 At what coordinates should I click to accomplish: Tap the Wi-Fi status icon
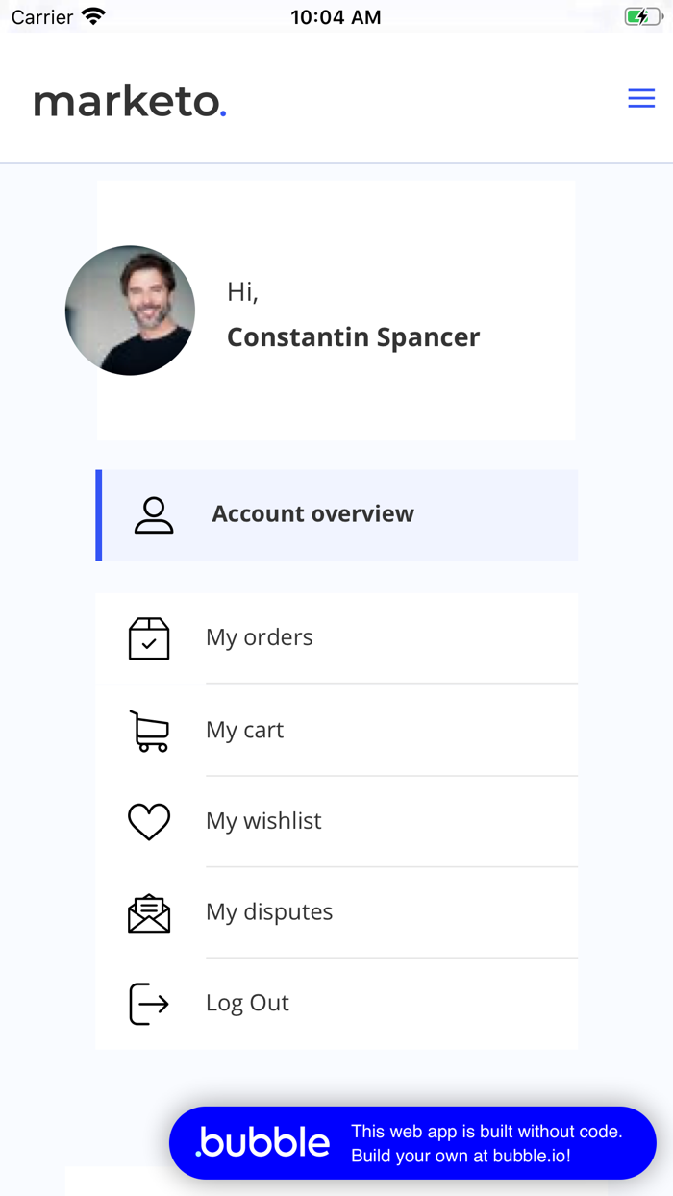tap(93, 16)
